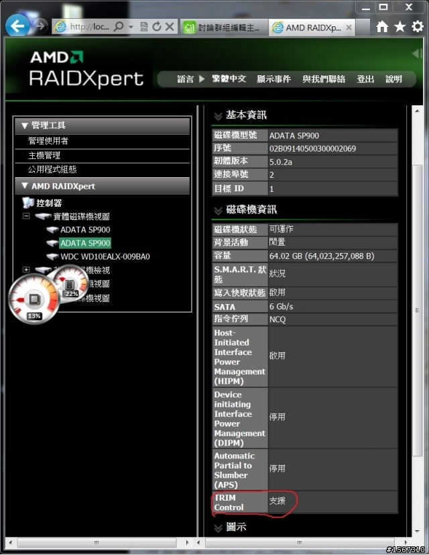This screenshot has width=429, height=555.
Task: Expand the tree plus box below WDC drive
Action: [x=26, y=270]
